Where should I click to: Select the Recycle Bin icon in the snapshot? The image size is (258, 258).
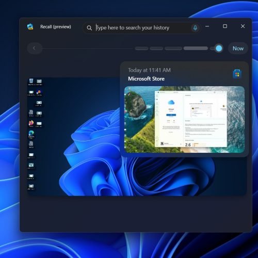click(31, 81)
